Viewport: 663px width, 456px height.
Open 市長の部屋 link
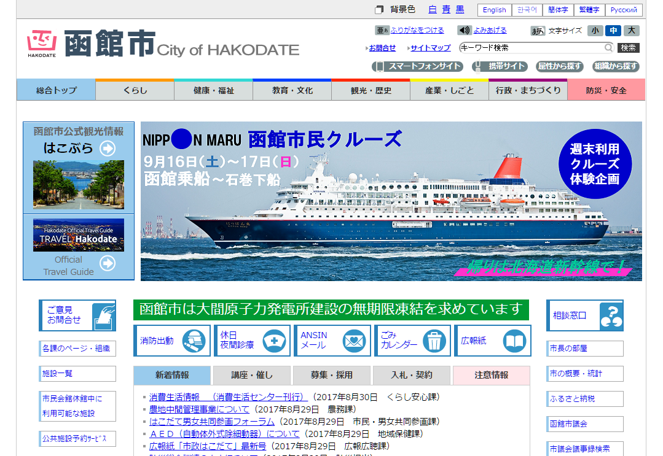(585, 349)
